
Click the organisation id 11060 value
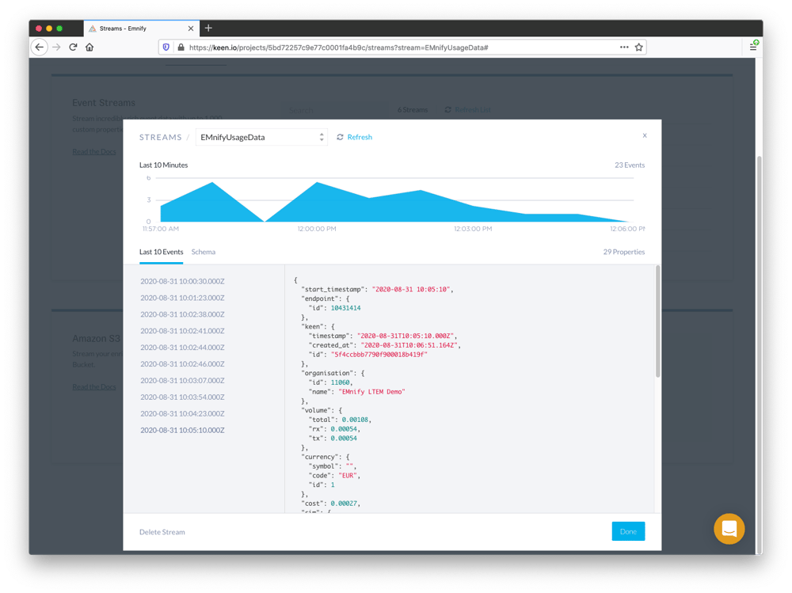tap(340, 382)
